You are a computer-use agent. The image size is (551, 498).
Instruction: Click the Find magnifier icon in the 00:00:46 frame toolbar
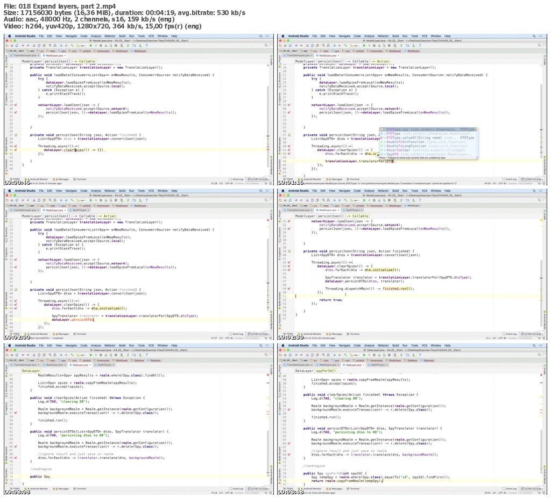(x=50, y=46)
